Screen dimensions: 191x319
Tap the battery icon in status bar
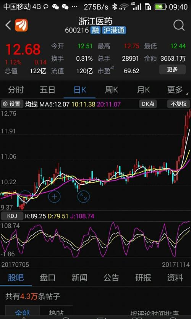pos(161,7)
